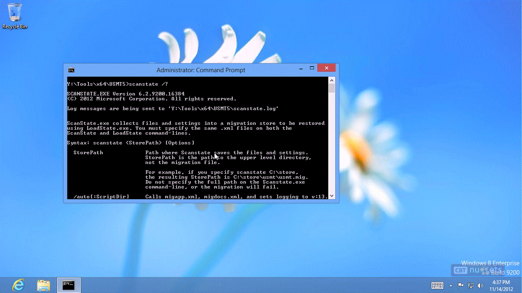522x293 pixels.
Task: Open the Command Prompt system menu icon
Action: (x=71, y=70)
